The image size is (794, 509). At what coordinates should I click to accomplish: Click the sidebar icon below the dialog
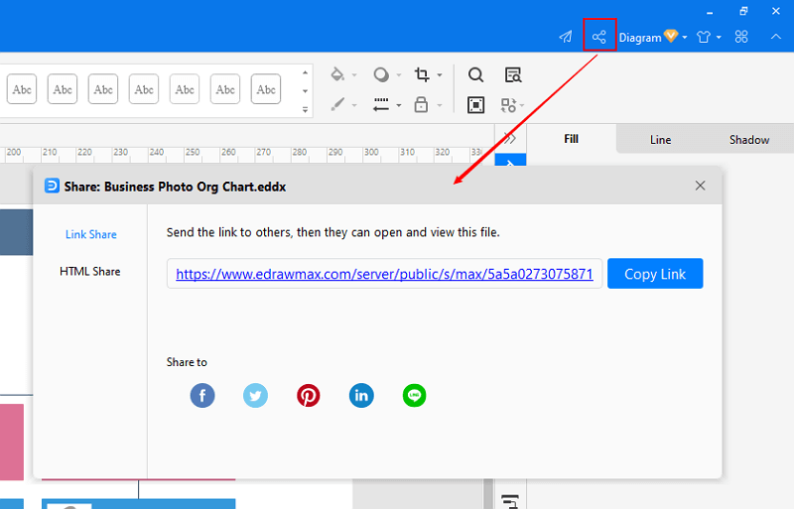510,501
